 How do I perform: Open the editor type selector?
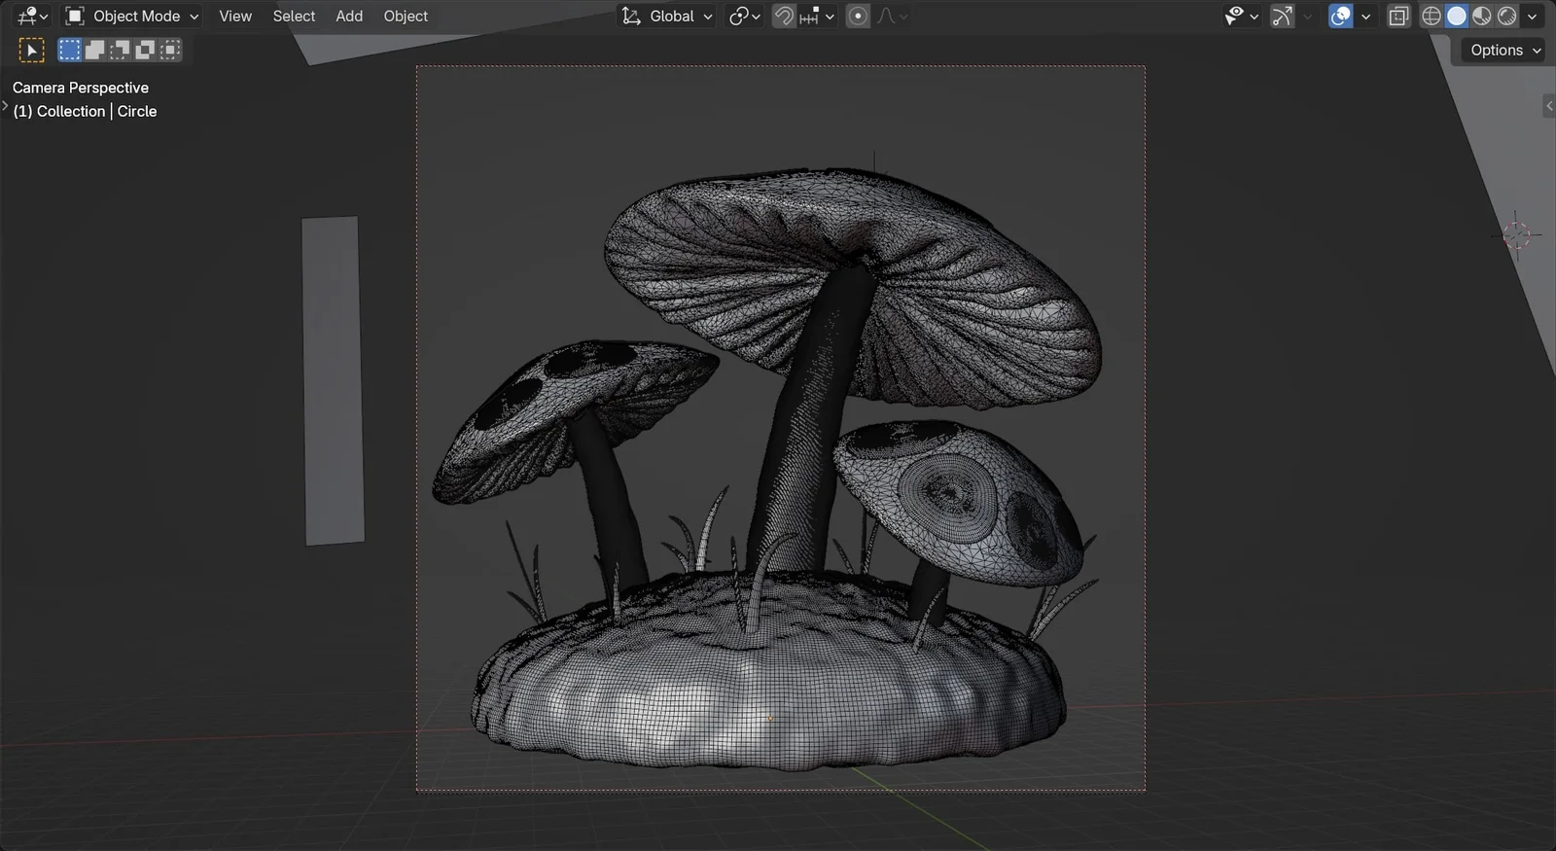32,16
